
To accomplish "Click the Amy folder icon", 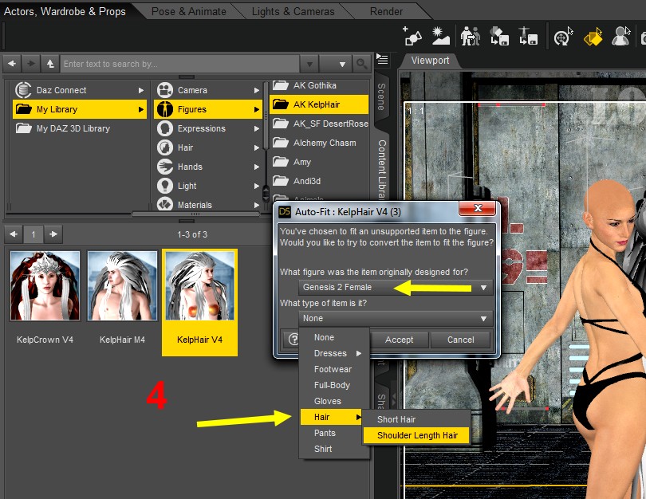I will pos(281,162).
